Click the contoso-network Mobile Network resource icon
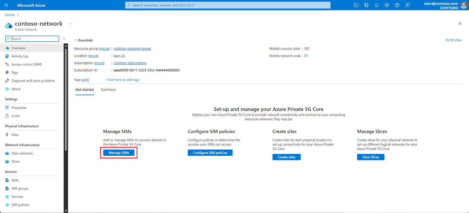 point(9,26)
